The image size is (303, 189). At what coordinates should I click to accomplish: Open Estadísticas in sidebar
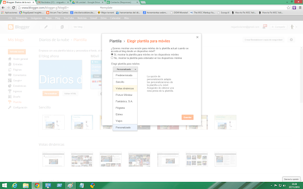tap(17, 86)
